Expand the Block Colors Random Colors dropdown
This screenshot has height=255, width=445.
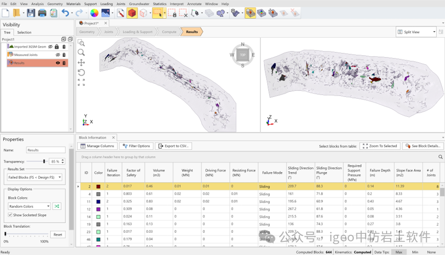[x=29, y=206]
